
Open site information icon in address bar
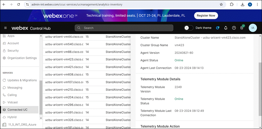click(28, 5)
